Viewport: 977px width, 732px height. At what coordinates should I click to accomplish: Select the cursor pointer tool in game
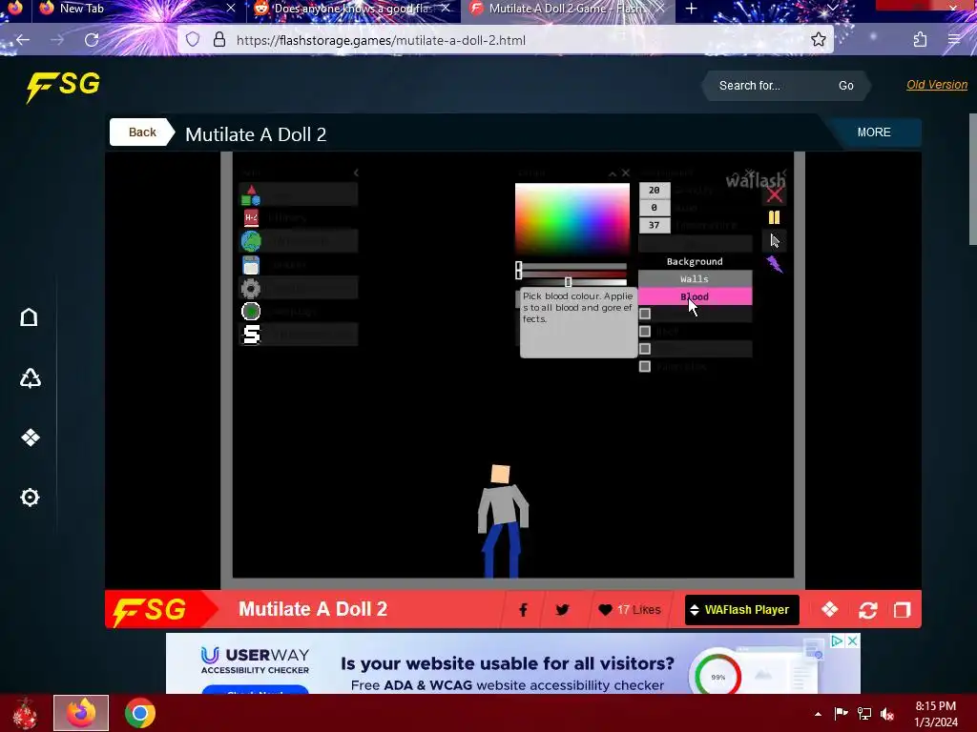tap(775, 241)
